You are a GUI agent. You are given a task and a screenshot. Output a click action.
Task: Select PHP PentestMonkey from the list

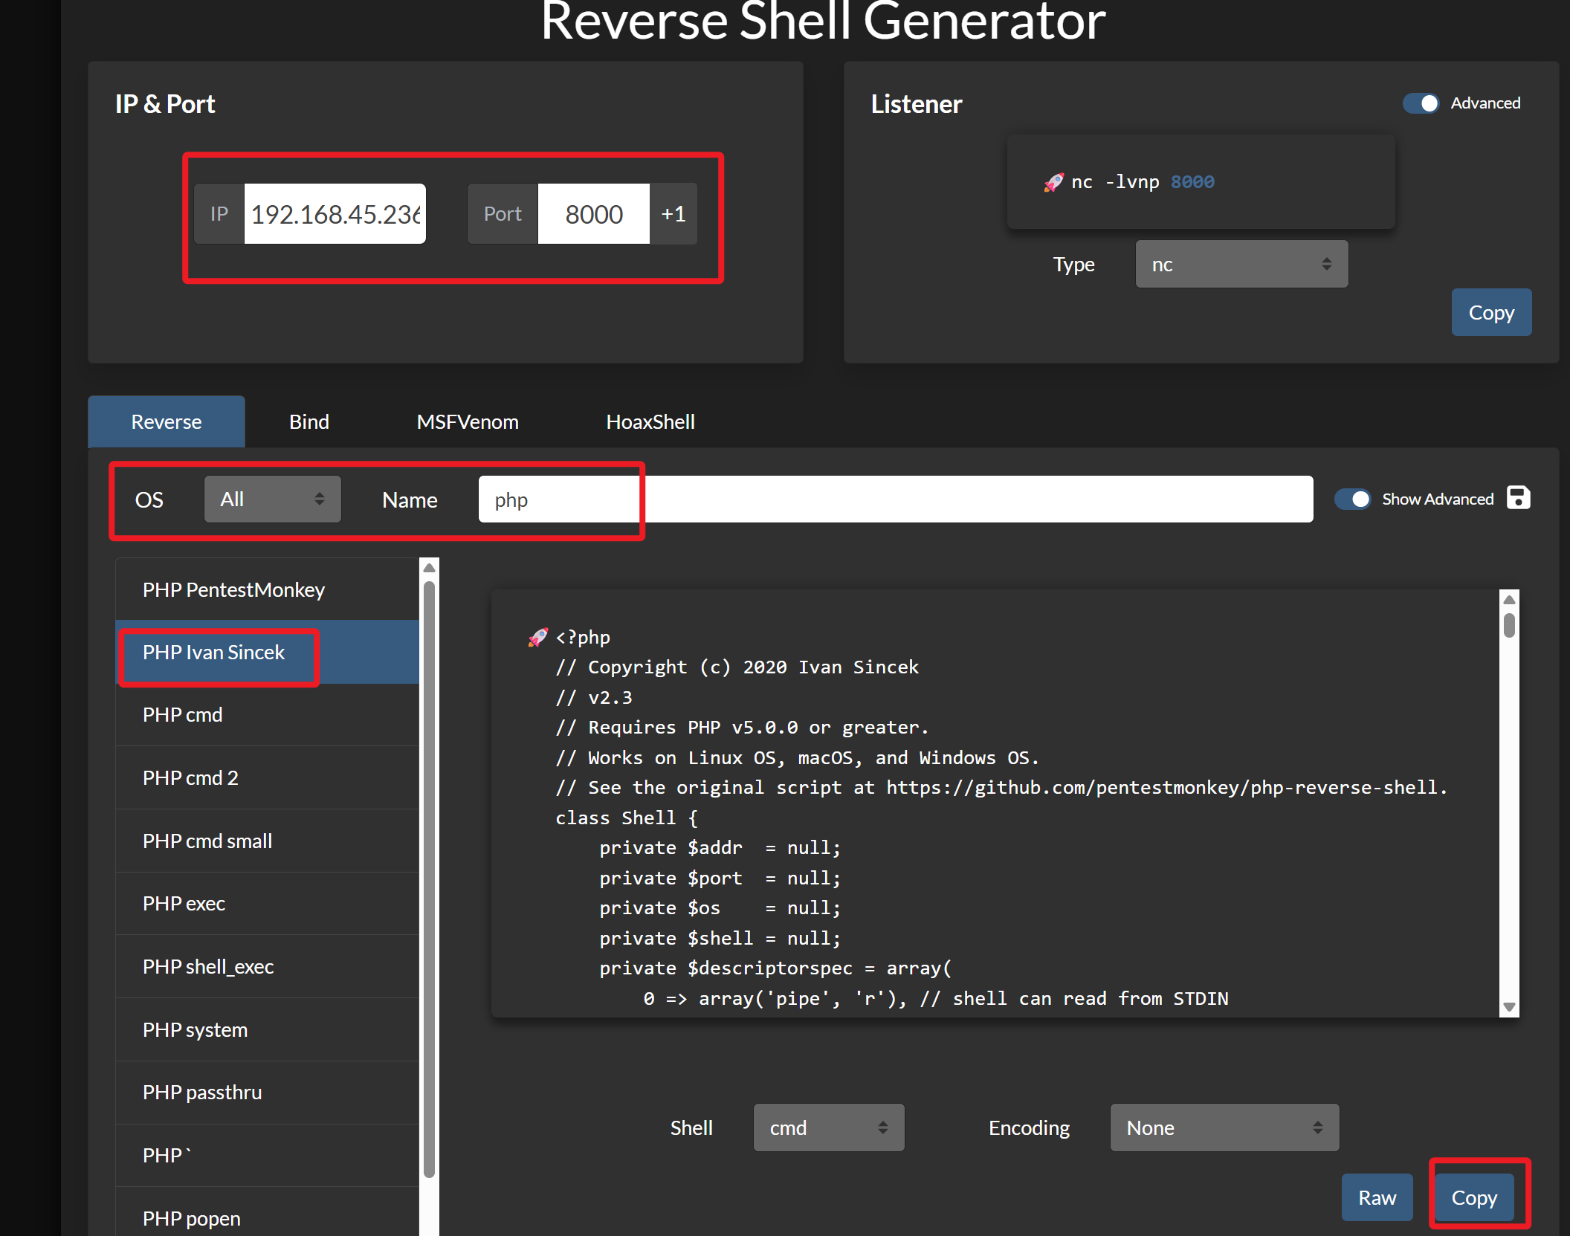234,590
